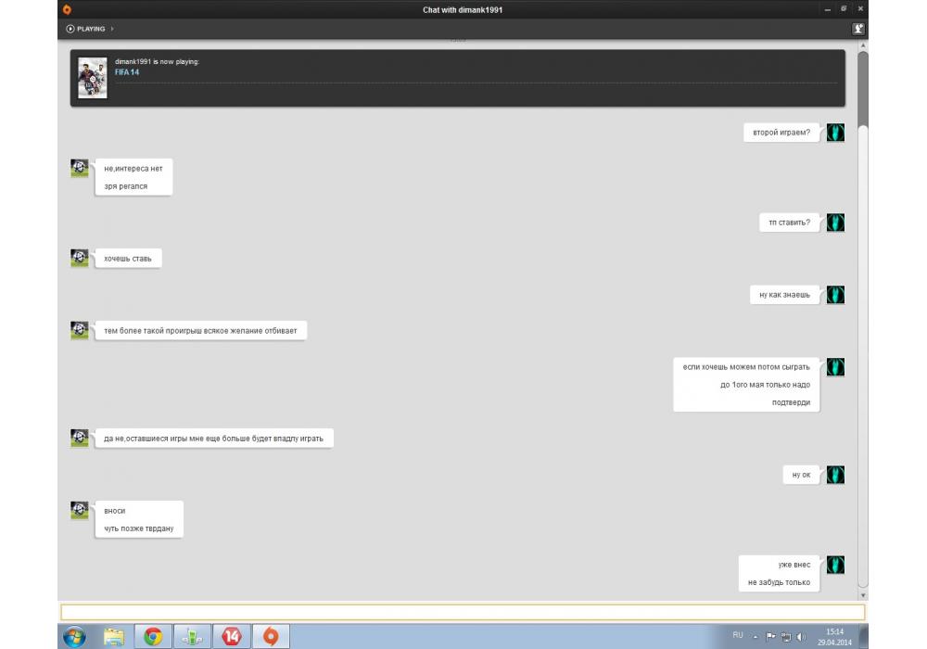Click the RU language indicator
Image resolution: width=927 pixels, height=649 pixels.
738,635
